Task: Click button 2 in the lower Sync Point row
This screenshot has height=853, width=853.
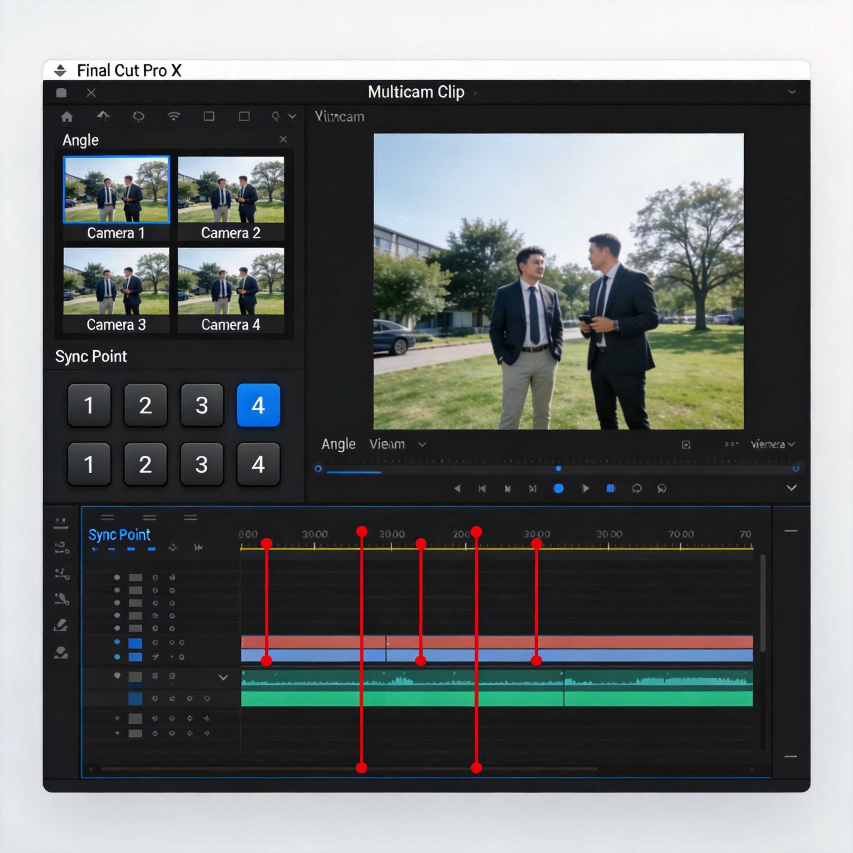Action: coord(145,464)
